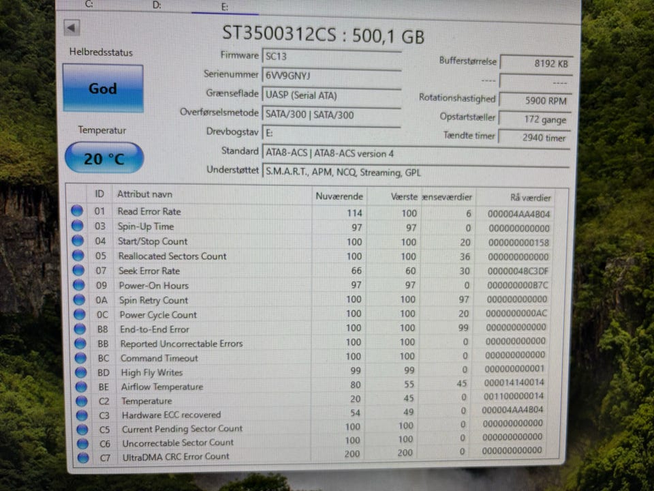654x491 pixels.
Task: Click the status icon for Reallocated Sectors Count
Action: pos(78,255)
